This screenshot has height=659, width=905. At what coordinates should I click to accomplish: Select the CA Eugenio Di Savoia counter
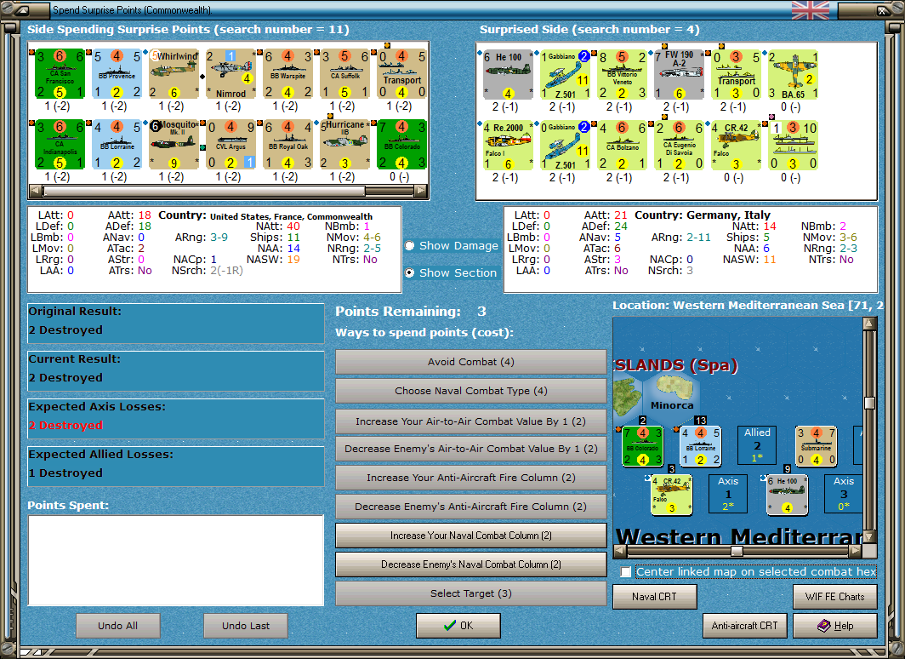[x=680, y=146]
